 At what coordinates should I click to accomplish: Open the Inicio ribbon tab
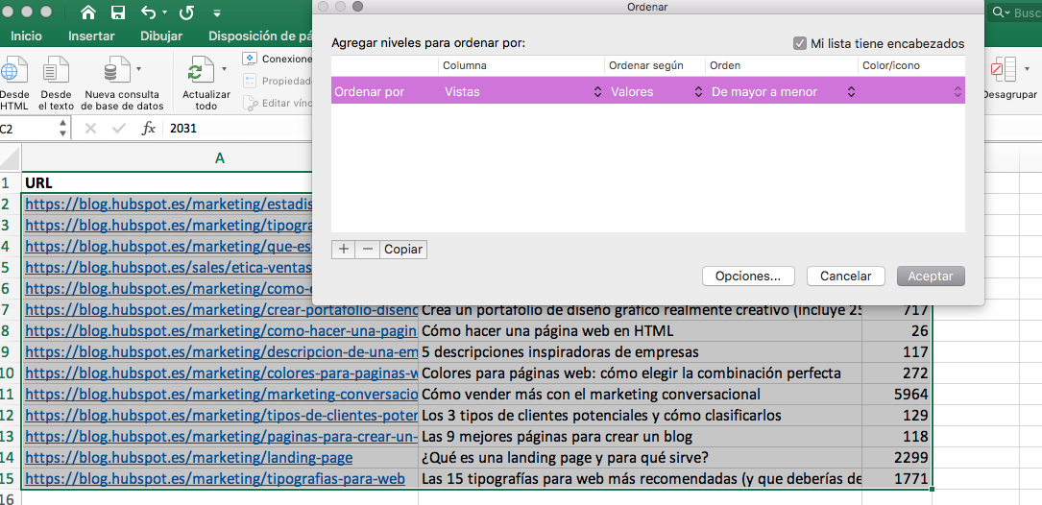[26, 36]
